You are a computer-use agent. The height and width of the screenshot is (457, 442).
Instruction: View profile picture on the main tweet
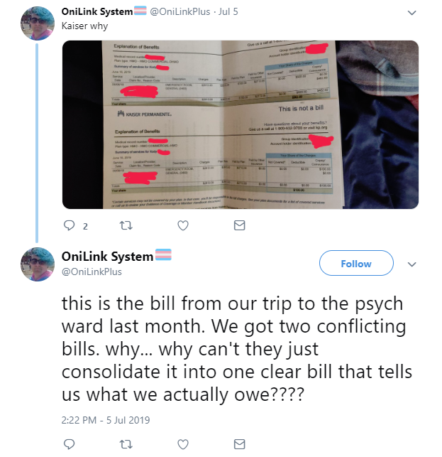click(x=37, y=264)
